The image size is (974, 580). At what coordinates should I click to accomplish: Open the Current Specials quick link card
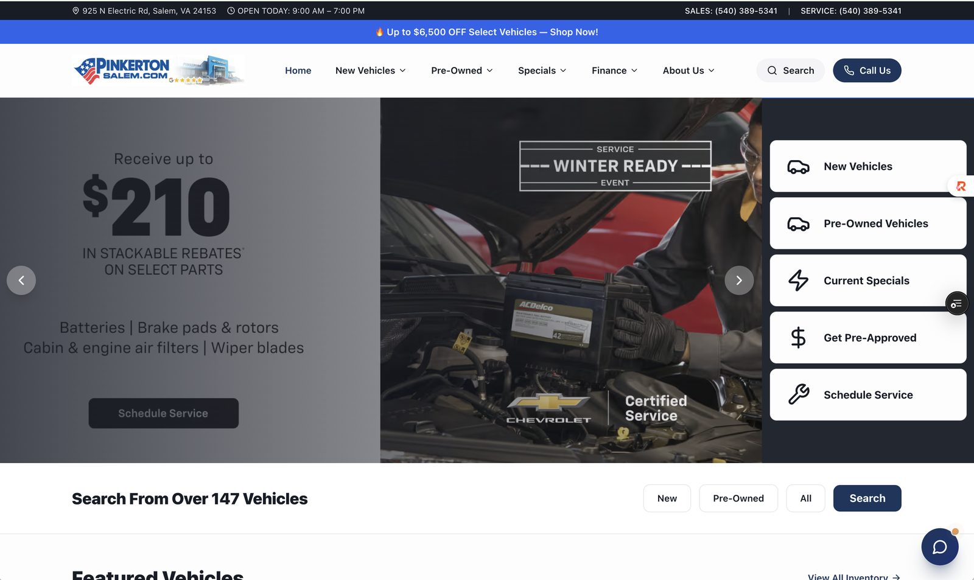(868, 281)
